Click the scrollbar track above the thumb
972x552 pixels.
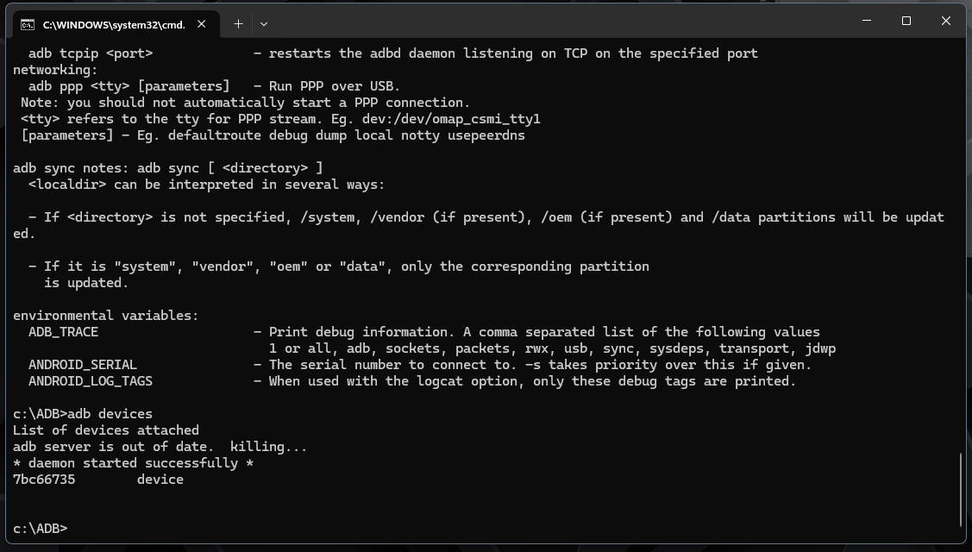pos(961,248)
